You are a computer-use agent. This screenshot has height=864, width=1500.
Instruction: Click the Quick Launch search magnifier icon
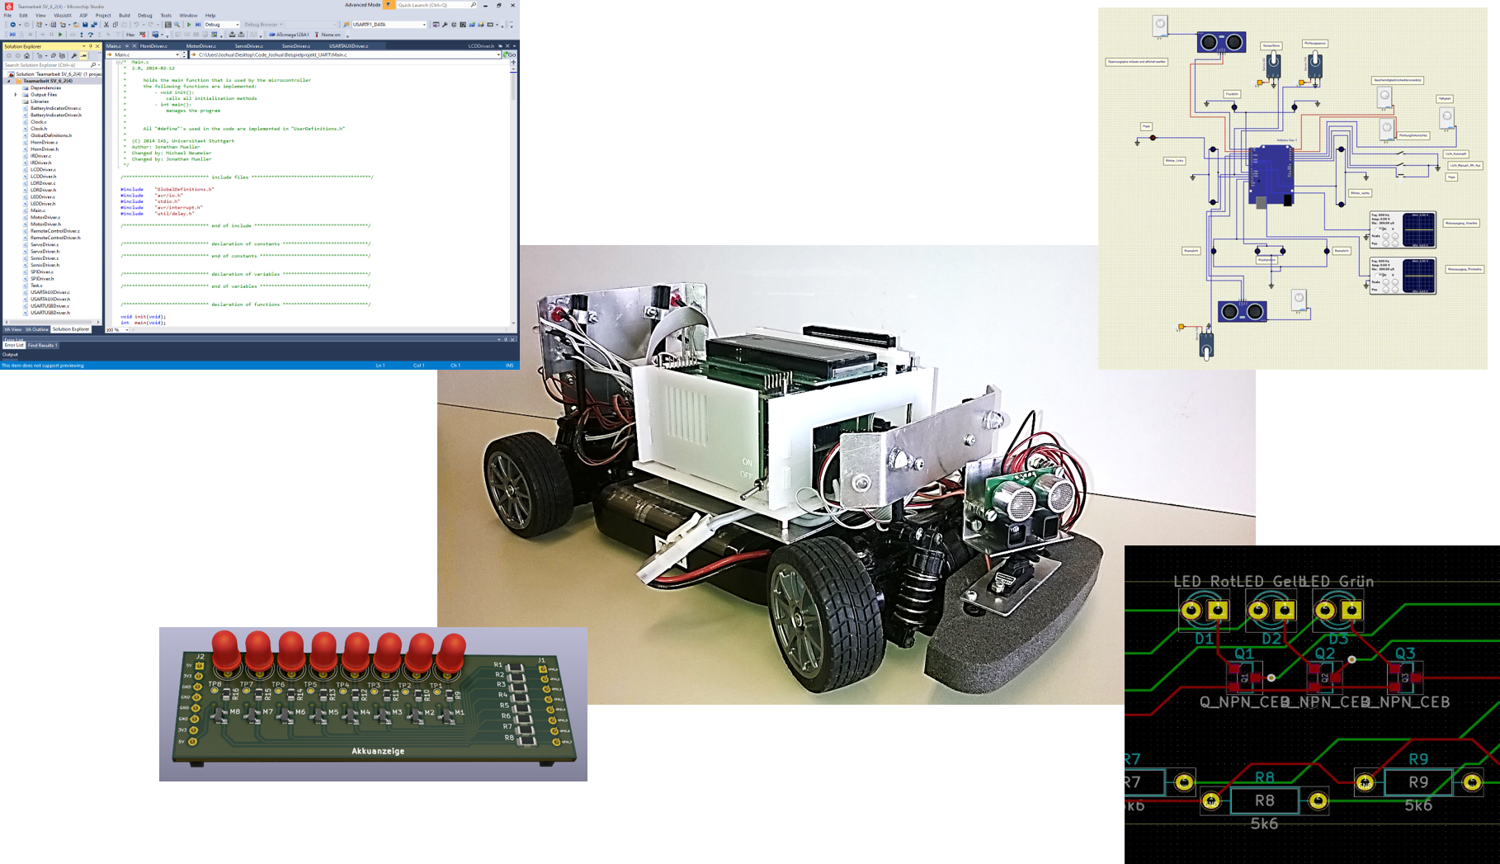pyautogui.click(x=474, y=5)
